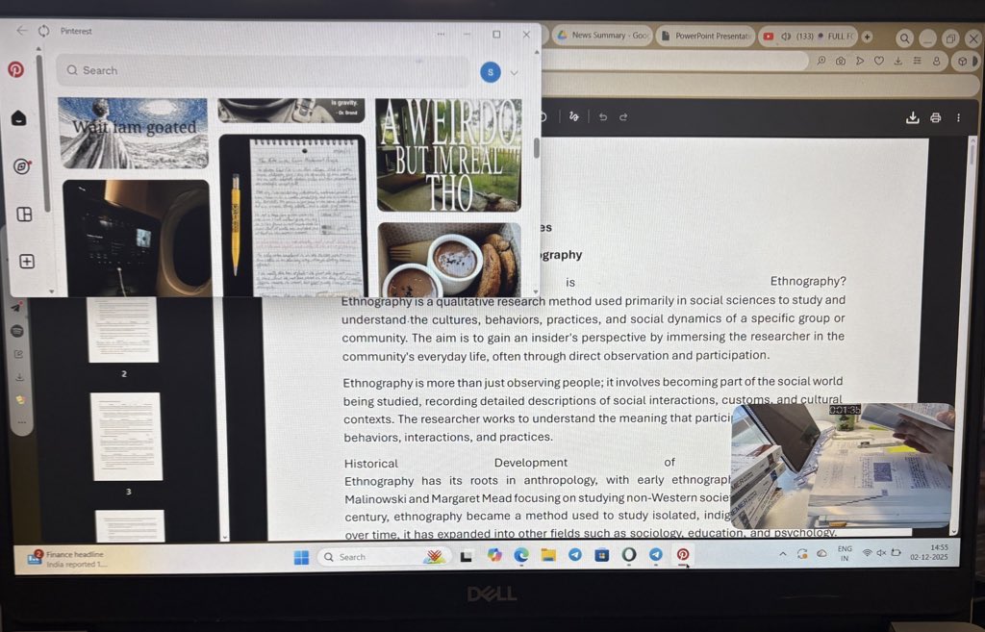The width and height of the screenshot is (985, 632).
Task: Open the handwritten notepad with pencil pin
Action: point(292,215)
